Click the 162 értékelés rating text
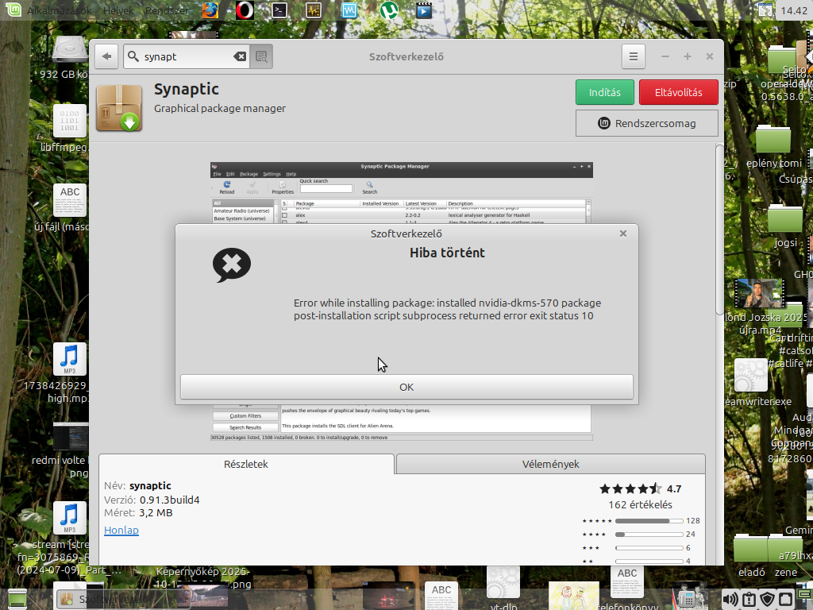The image size is (813, 610). coord(640,504)
